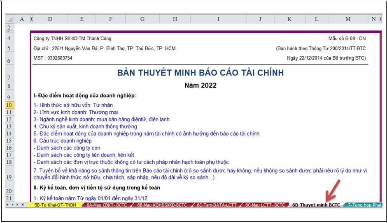The image size is (387, 223).
Task: Jump to last sheet tab arrow
Action: click(23, 205)
